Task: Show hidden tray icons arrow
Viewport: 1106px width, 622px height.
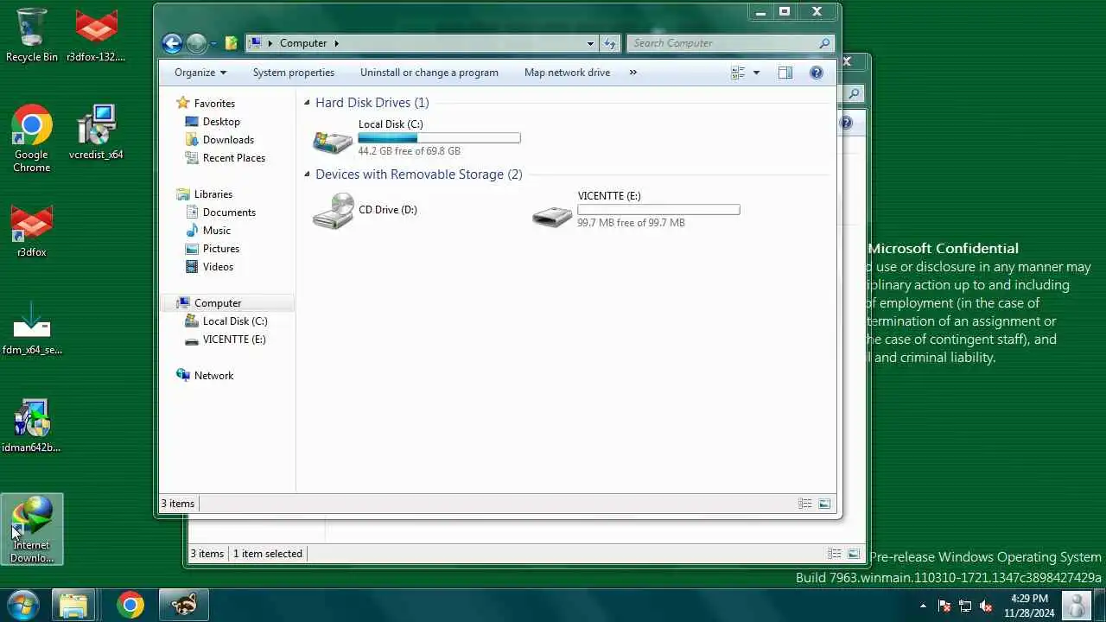Action: pyautogui.click(x=923, y=606)
